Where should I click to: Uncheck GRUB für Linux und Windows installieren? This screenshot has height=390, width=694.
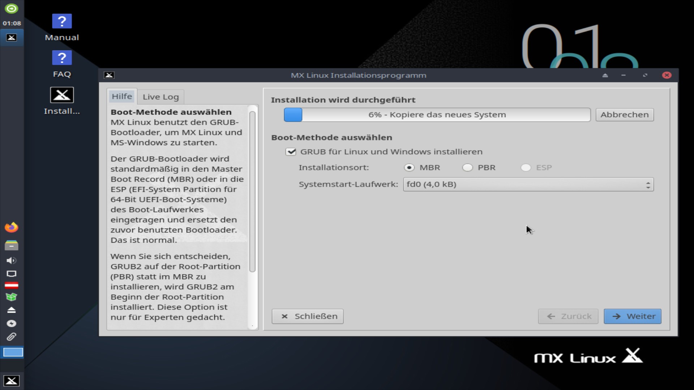pyautogui.click(x=291, y=152)
